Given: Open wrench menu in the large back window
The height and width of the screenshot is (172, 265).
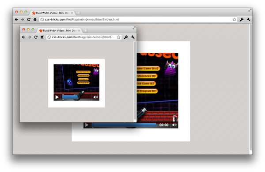Looking at the screenshot, I should click(x=248, y=19).
